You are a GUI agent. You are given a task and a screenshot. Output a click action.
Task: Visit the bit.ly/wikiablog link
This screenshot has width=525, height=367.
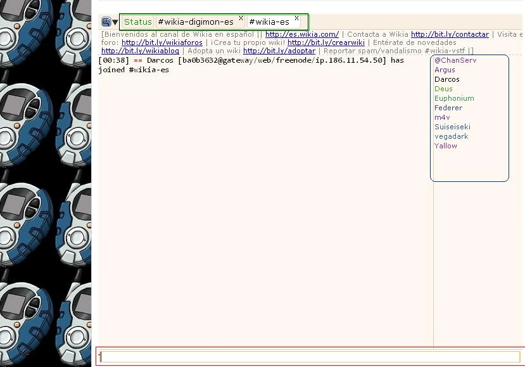click(140, 51)
